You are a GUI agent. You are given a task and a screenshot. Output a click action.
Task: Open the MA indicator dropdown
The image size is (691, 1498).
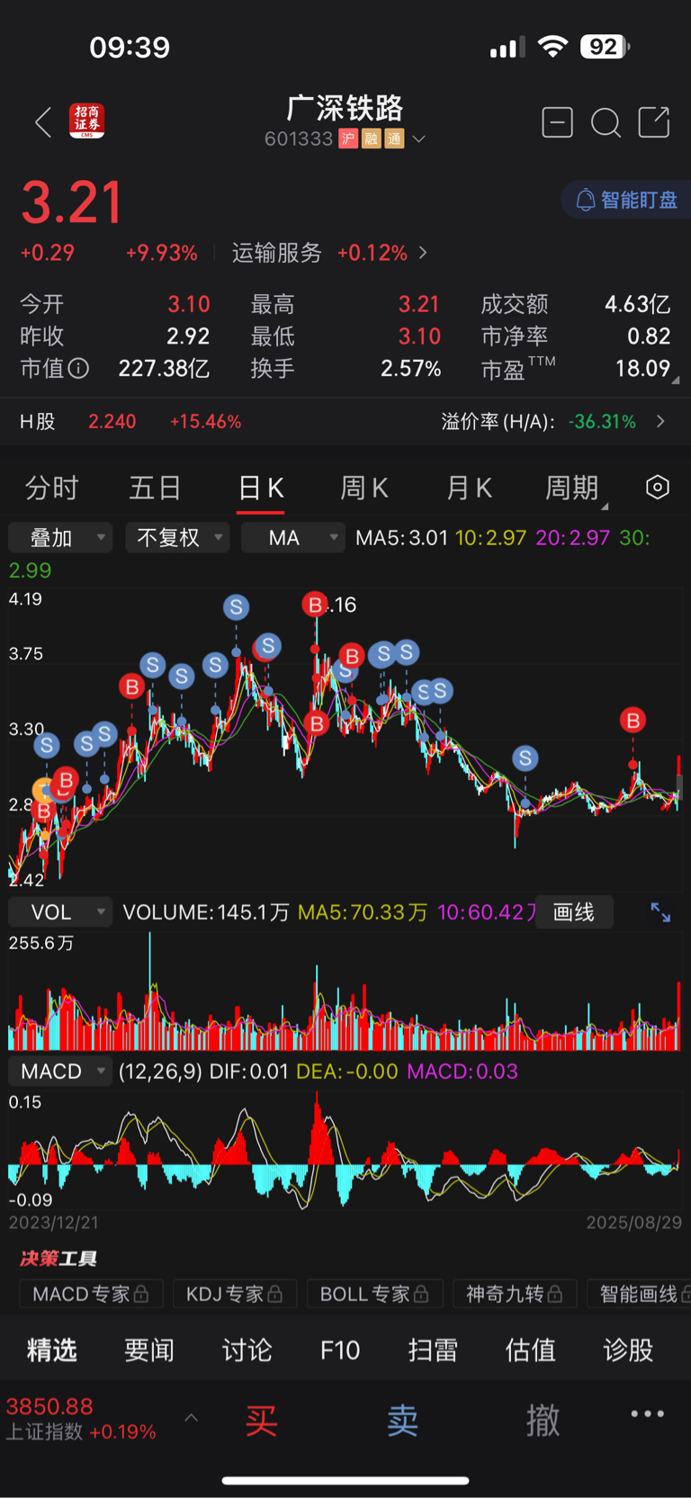click(x=293, y=537)
